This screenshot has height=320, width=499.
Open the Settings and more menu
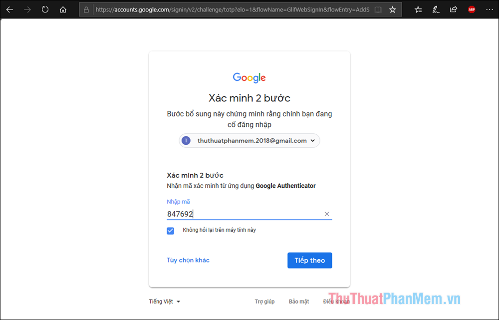coord(489,9)
